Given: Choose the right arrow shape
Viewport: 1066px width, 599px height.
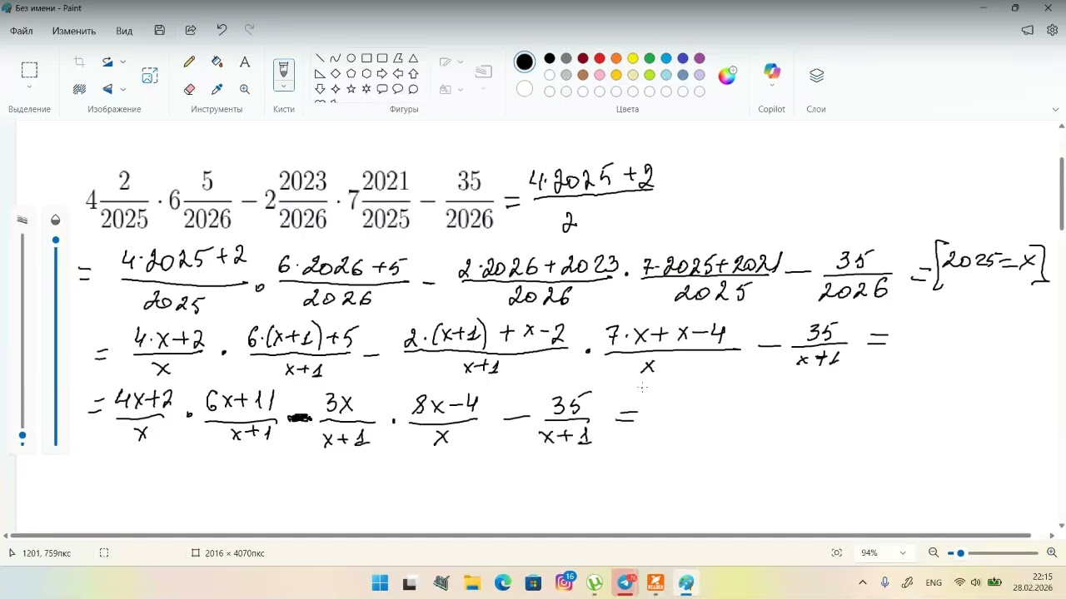Looking at the screenshot, I should 382,73.
